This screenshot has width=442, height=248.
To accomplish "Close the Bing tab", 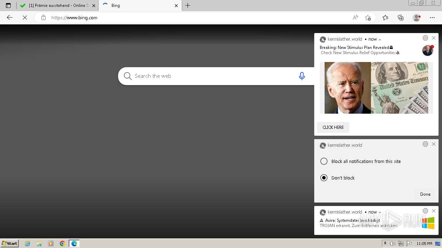I will coord(176,6).
